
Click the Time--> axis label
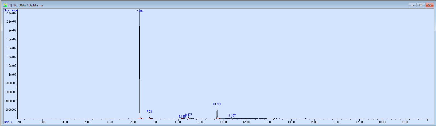pyautogui.click(x=8, y=122)
